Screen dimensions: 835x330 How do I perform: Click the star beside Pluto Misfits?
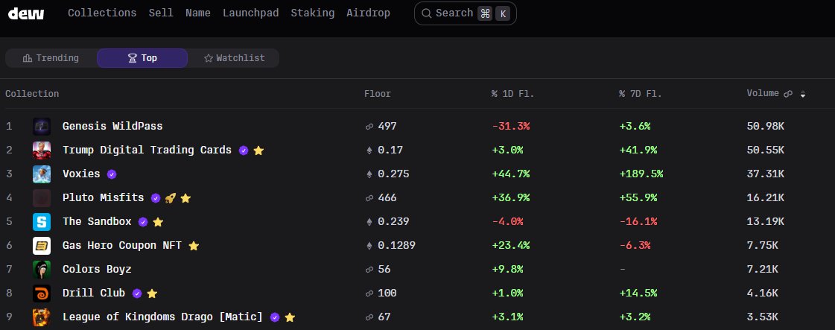(x=185, y=198)
